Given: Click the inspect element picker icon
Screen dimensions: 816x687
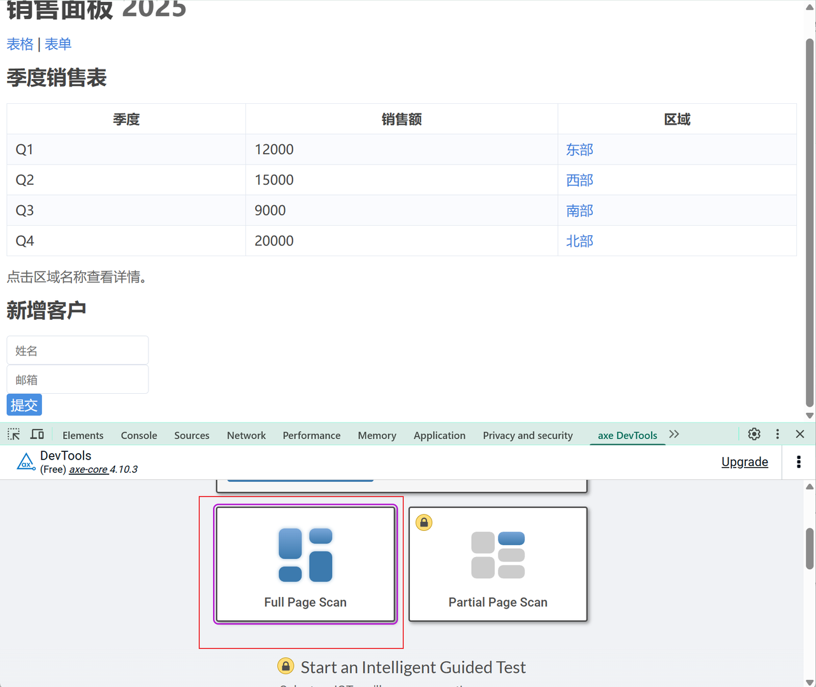Looking at the screenshot, I should (x=14, y=435).
